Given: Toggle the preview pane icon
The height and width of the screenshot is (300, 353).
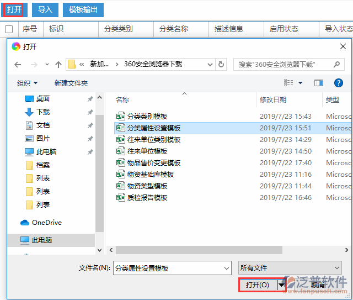Looking at the screenshot, I should tap(319, 83).
